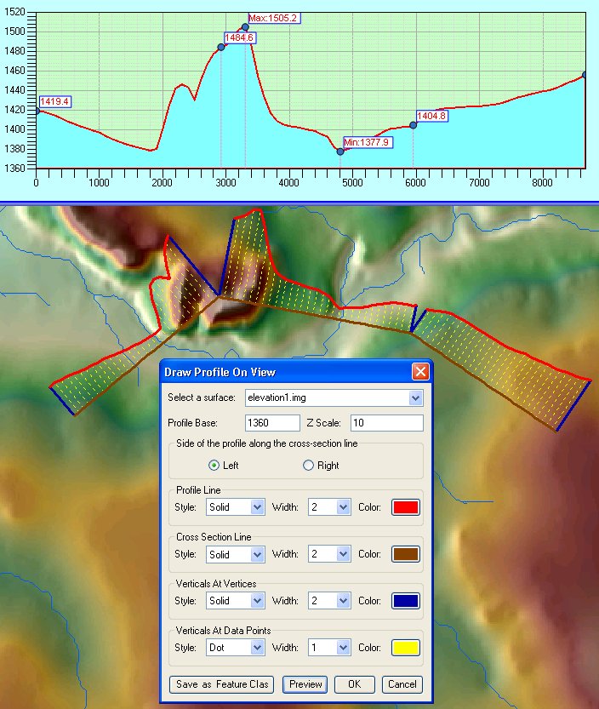Change the brown Cross Section Line color
Screen dimensions: 599x709
[405, 554]
